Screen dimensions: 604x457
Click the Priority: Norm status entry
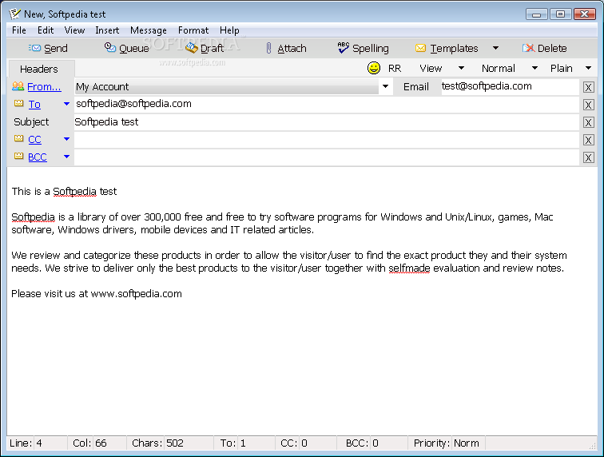446,443
